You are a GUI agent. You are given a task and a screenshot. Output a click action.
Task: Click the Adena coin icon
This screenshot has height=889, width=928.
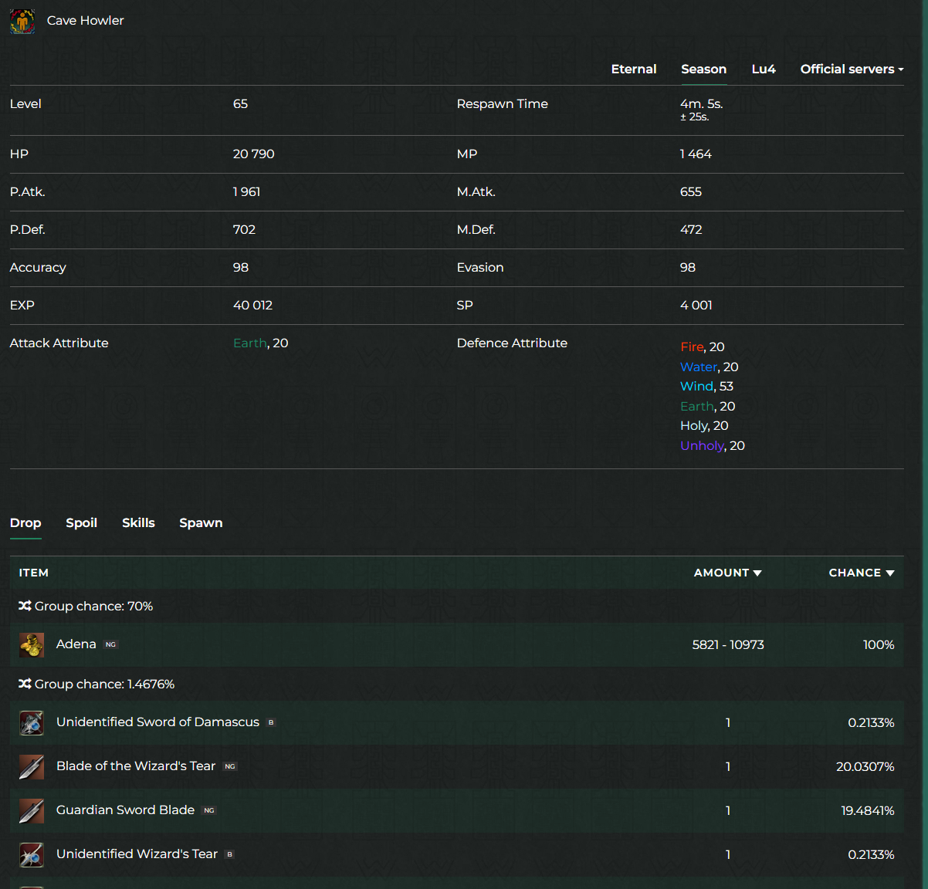coord(32,645)
